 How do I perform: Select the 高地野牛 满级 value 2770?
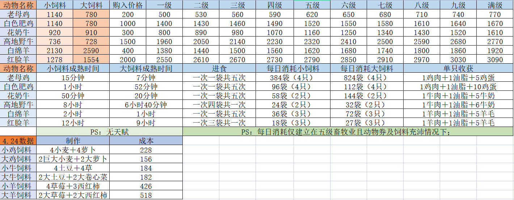[x=495, y=41]
